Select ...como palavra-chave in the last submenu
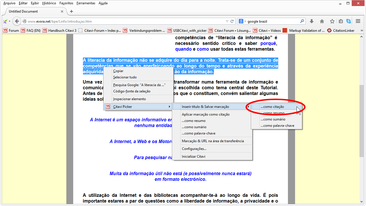Viewport: 366px width, 206px height. pyautogui.click(x=277, y=126)
